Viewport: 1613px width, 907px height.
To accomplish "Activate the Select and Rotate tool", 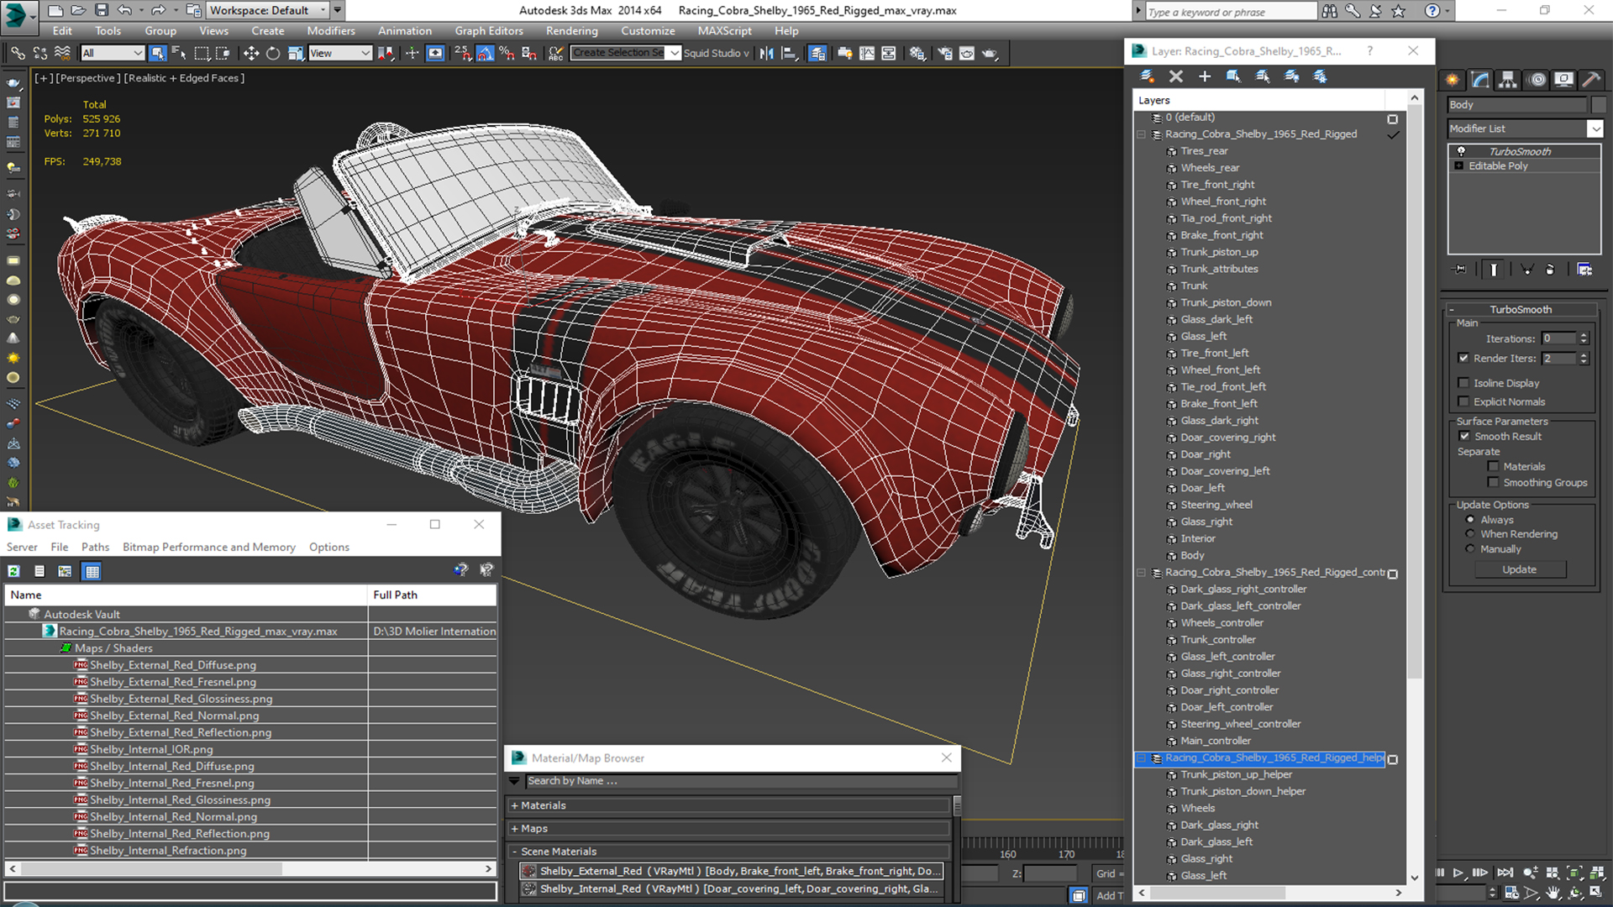I will pos(273,53).
